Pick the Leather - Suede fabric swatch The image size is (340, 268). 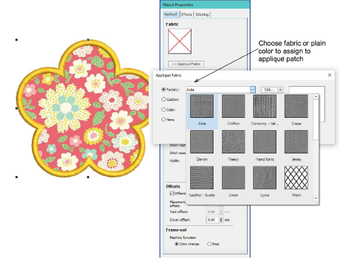pos(202,178)
